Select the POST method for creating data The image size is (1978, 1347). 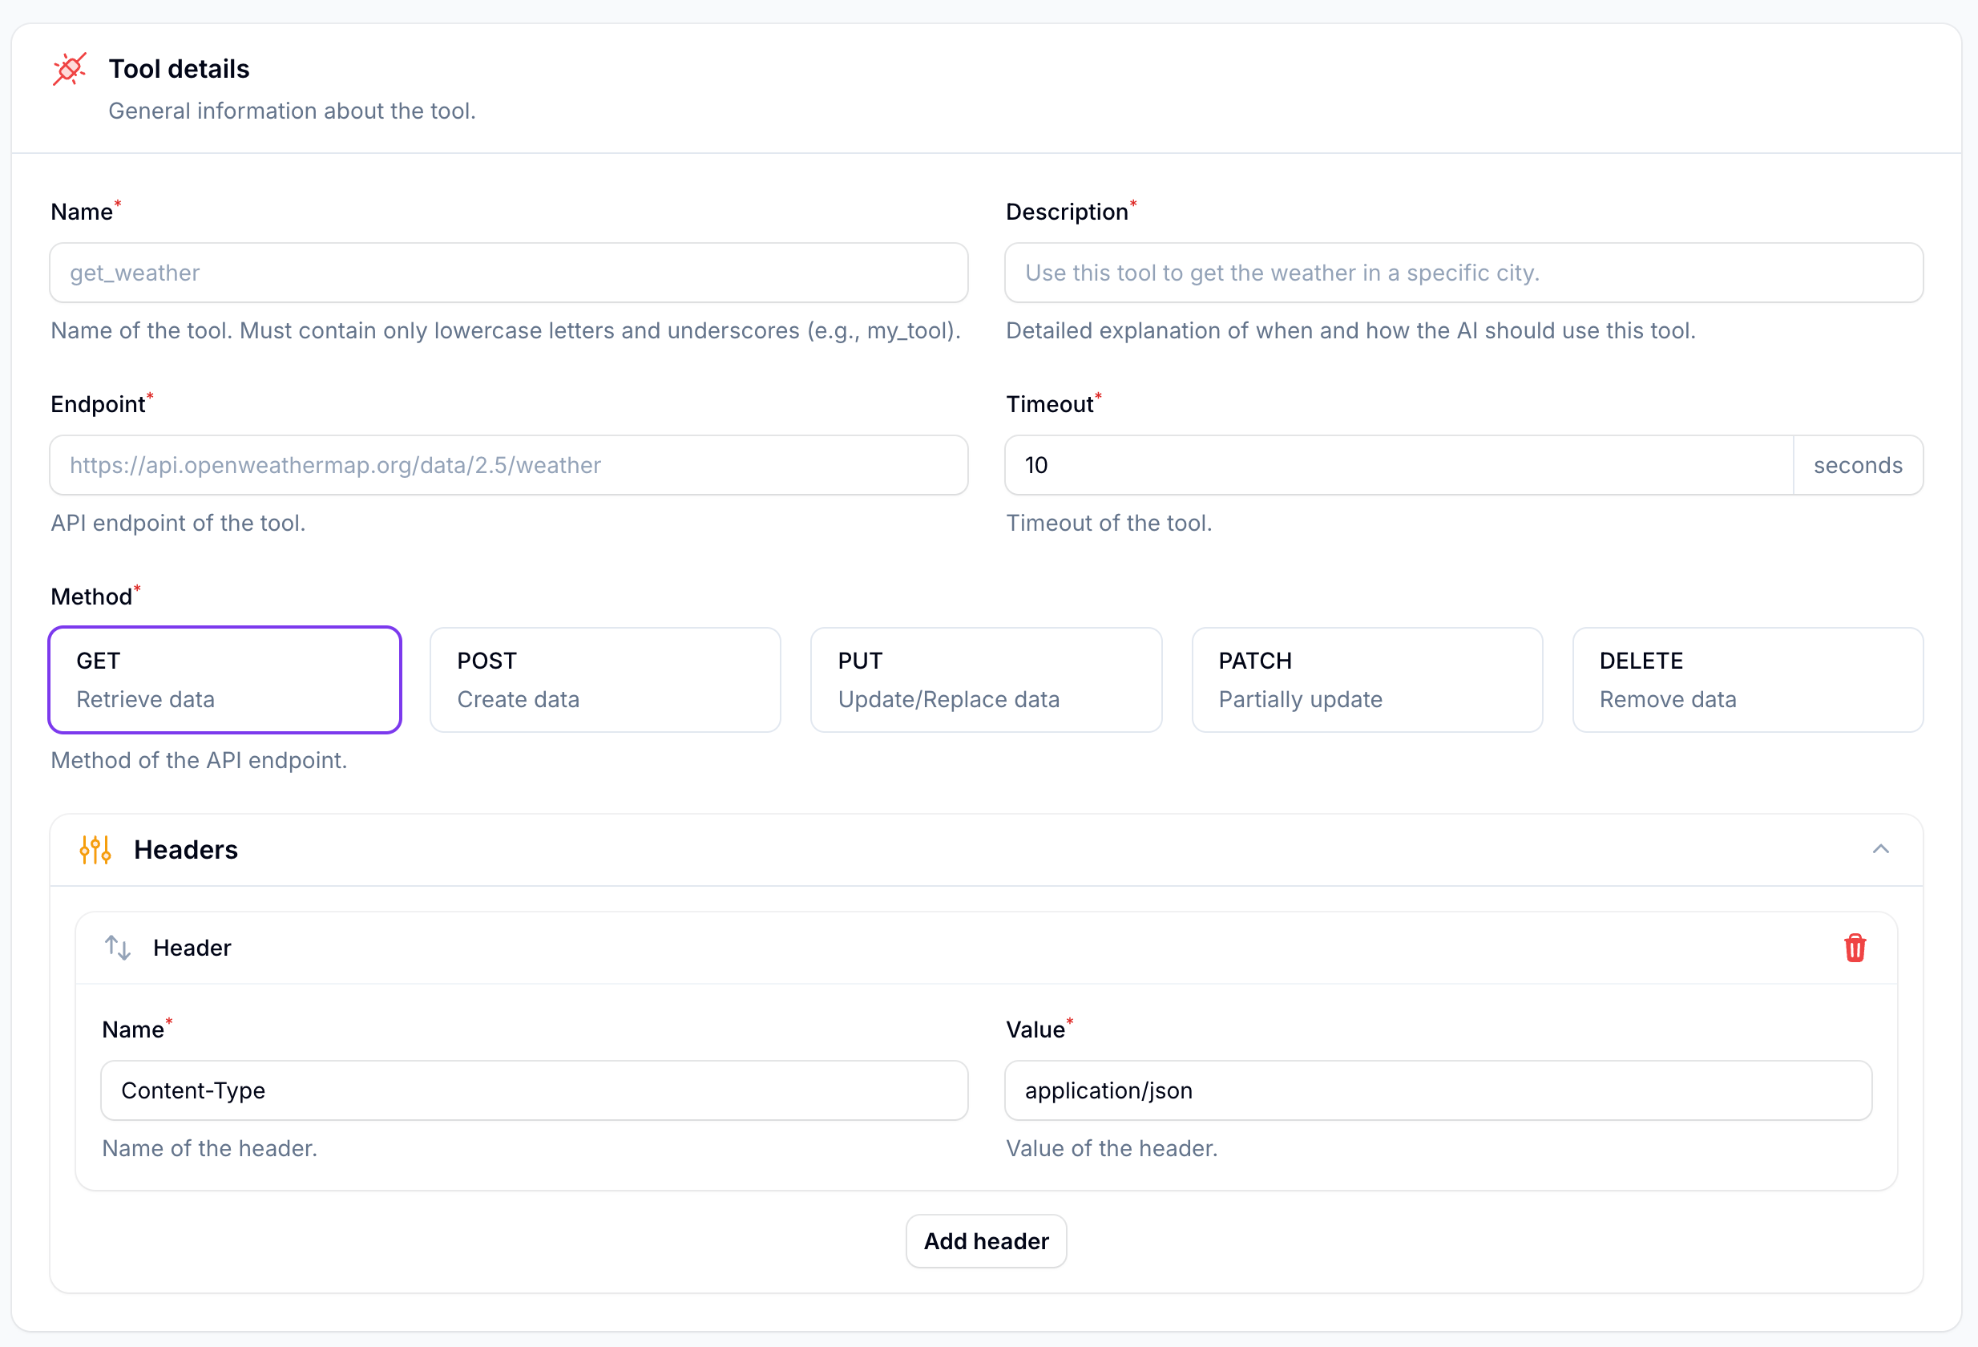[x=605, y=679]
